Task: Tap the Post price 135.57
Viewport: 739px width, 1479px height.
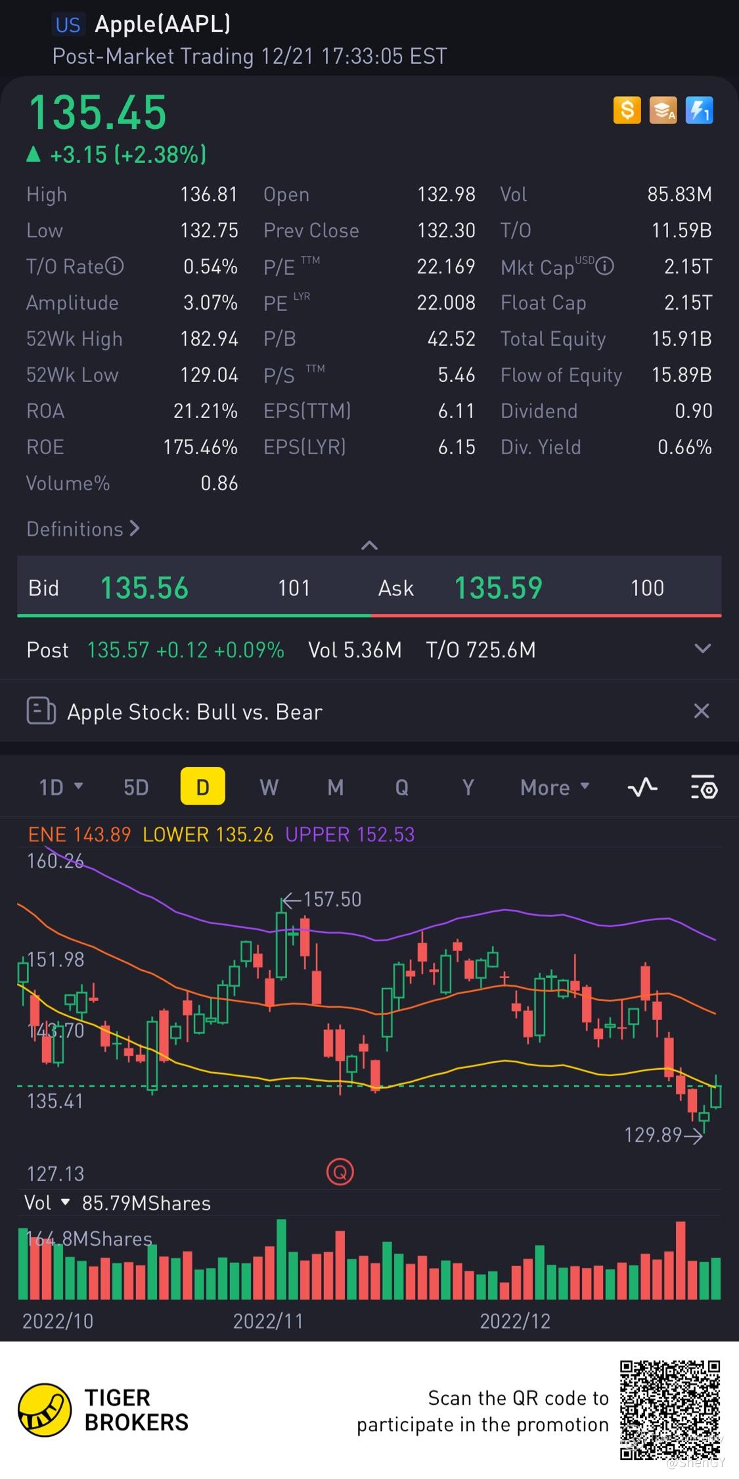Action: click(118, 650)
